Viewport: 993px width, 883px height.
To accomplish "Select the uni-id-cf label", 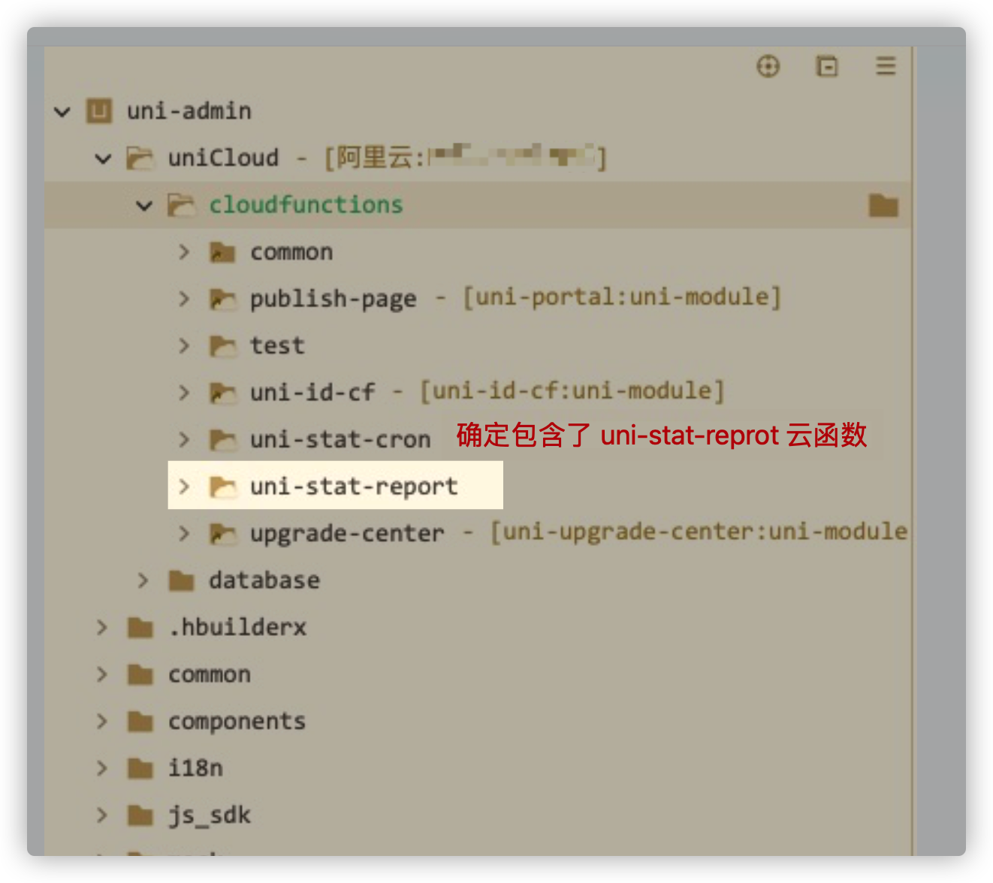I will tap(312, 393).
